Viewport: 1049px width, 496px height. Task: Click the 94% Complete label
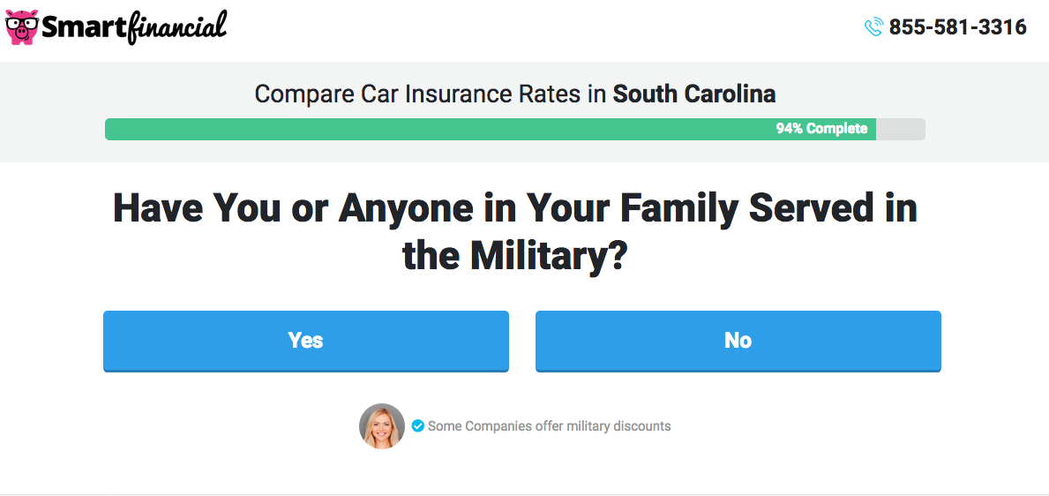tap(821, 129)
